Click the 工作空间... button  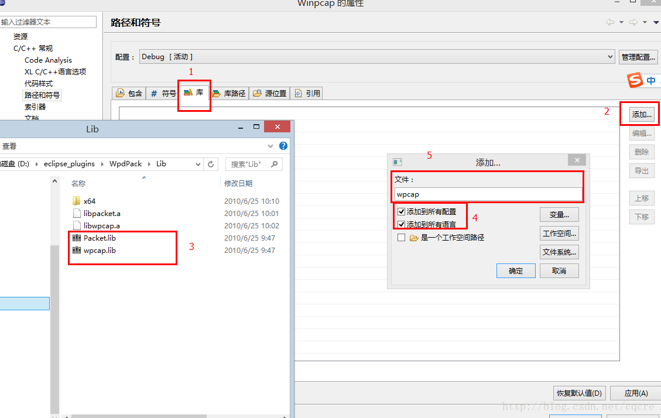click(x=559, y=233)
